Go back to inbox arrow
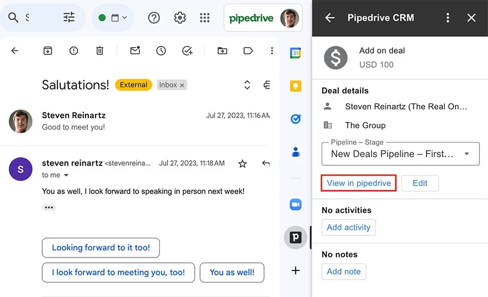The height and width of the screenshot is (297, 488). 15,51
